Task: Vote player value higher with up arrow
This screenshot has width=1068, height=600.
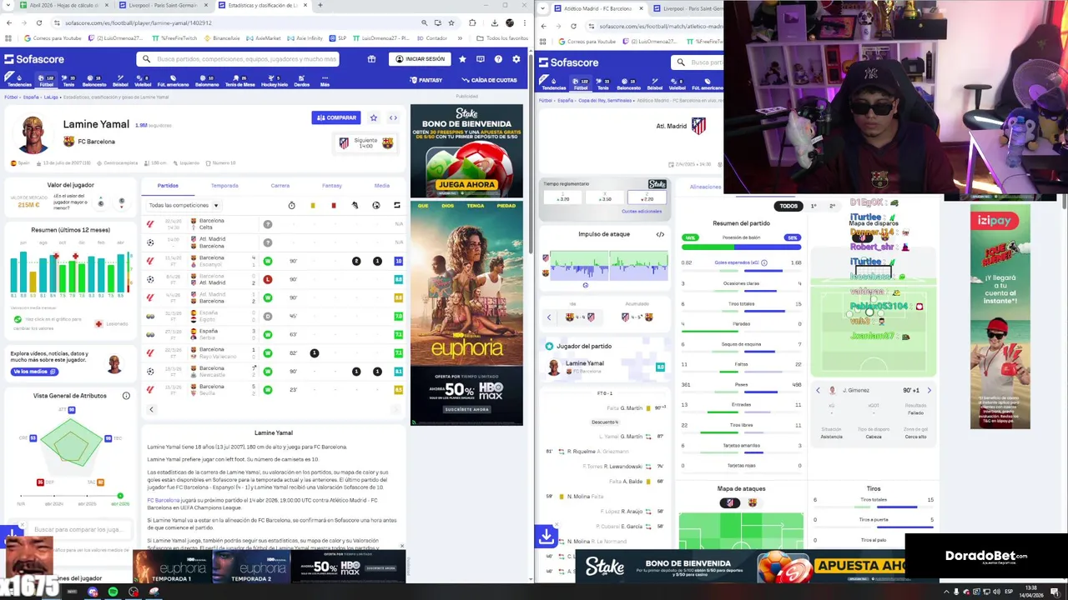Action: tap(101, 202)
